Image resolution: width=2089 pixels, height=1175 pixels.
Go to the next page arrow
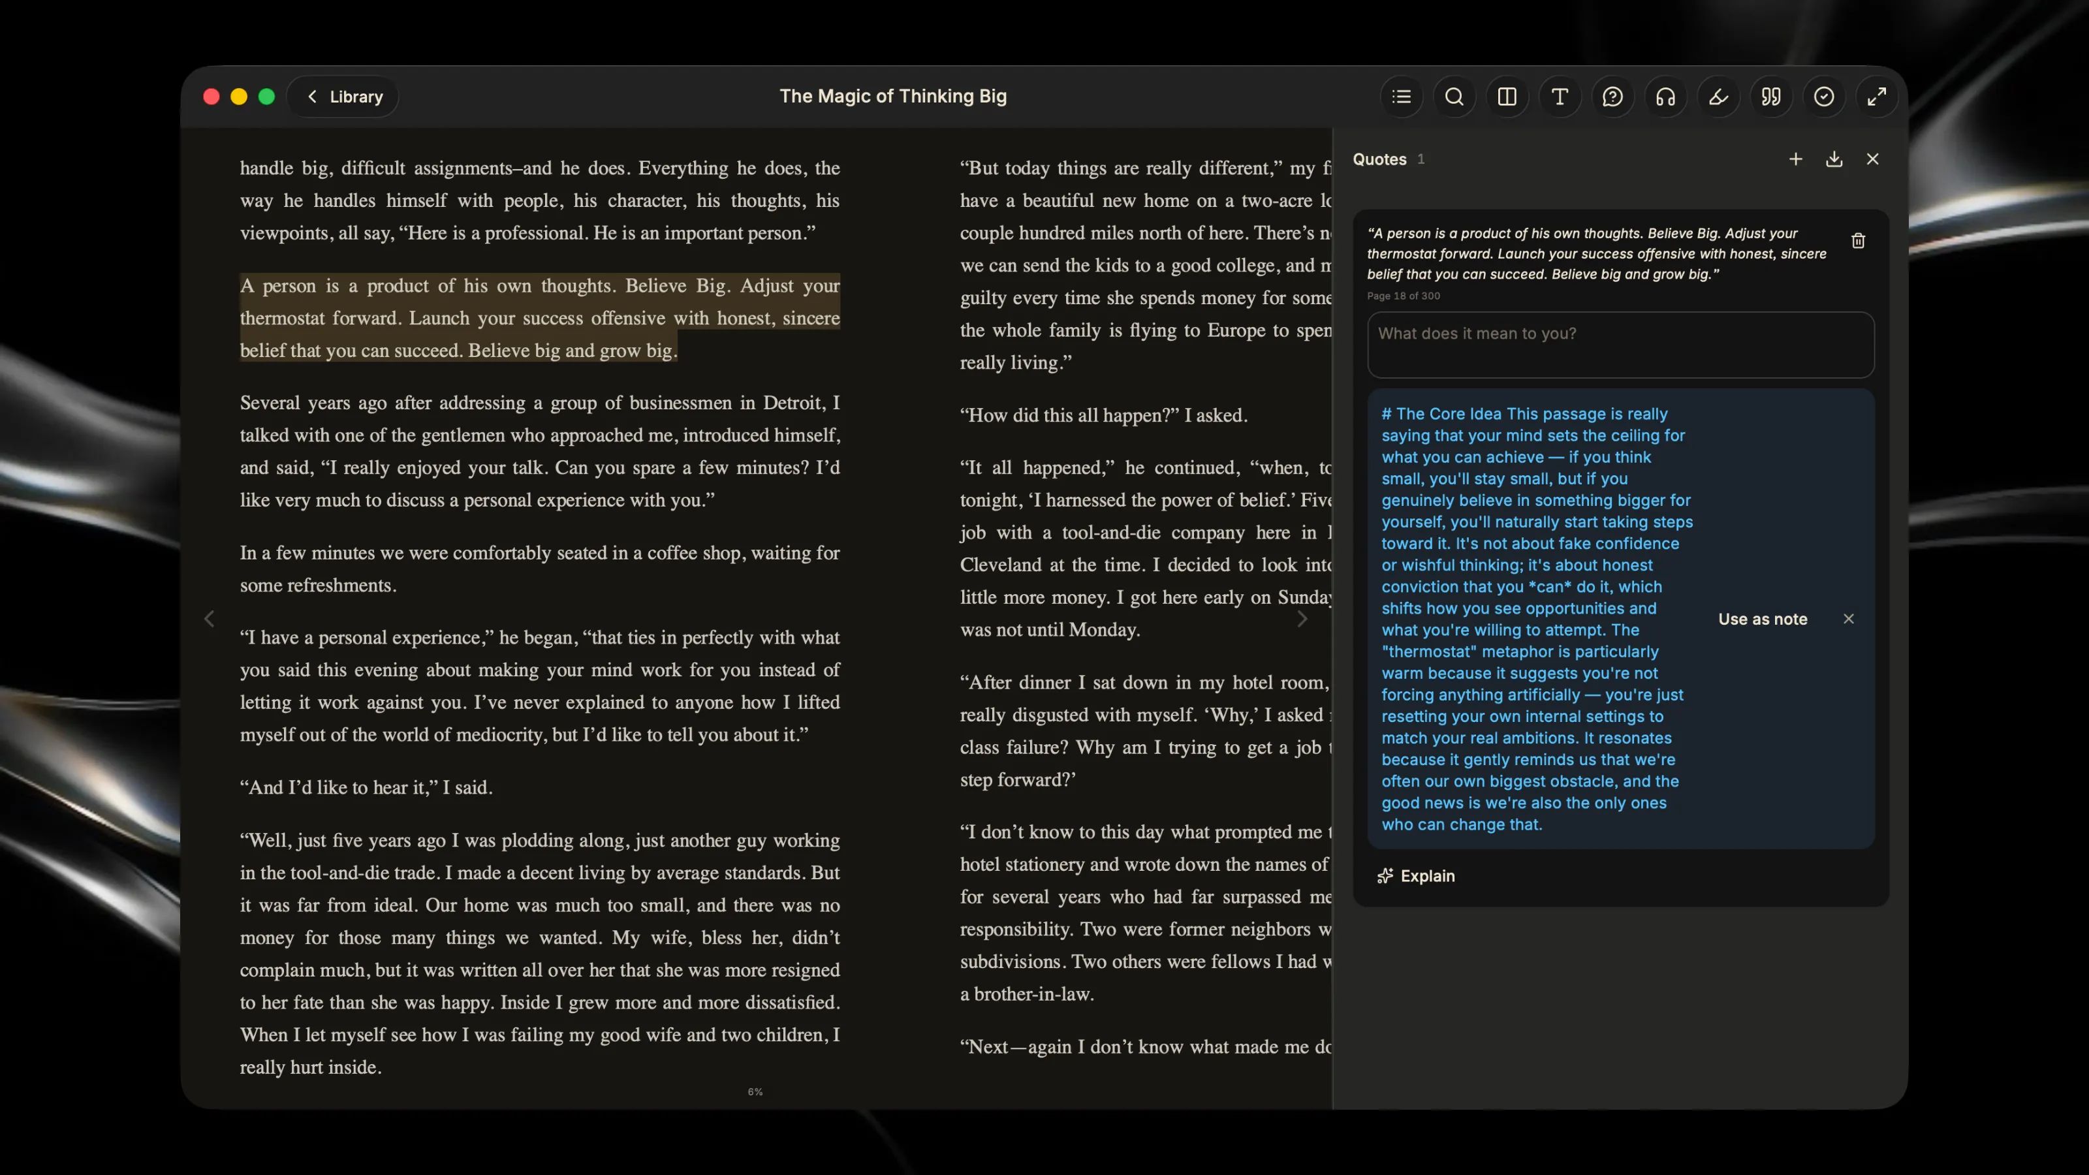[x=1302, y=619]
